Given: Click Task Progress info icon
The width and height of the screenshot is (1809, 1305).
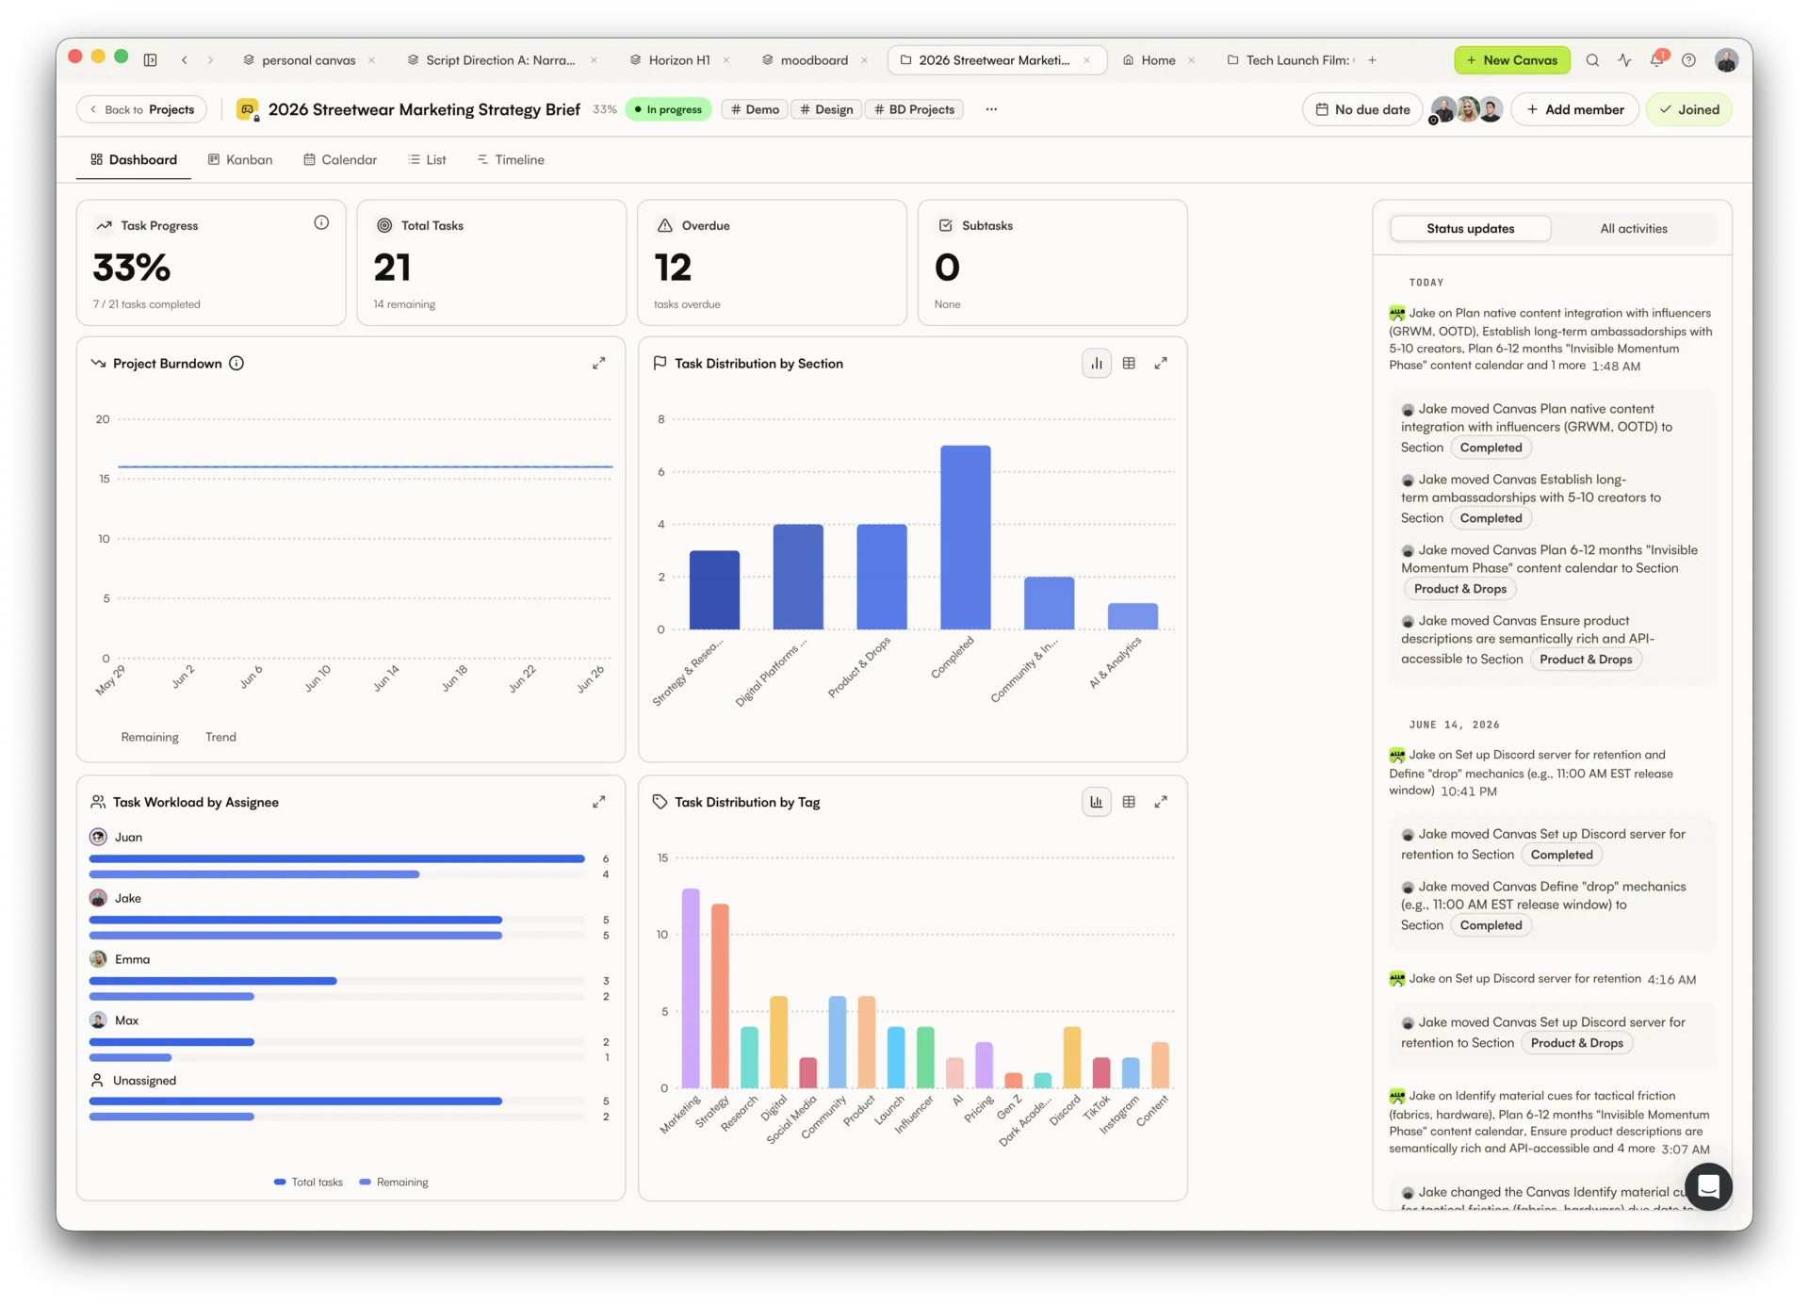Looking at the screenshot, I should click(x=321, y=223).
